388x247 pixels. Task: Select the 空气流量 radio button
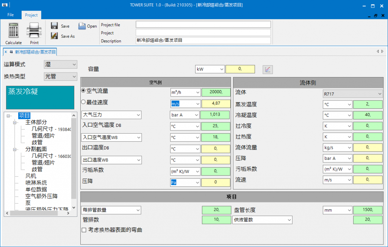pos(83,91)
